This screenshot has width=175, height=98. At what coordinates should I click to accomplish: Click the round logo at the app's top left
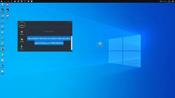[22, 25]
